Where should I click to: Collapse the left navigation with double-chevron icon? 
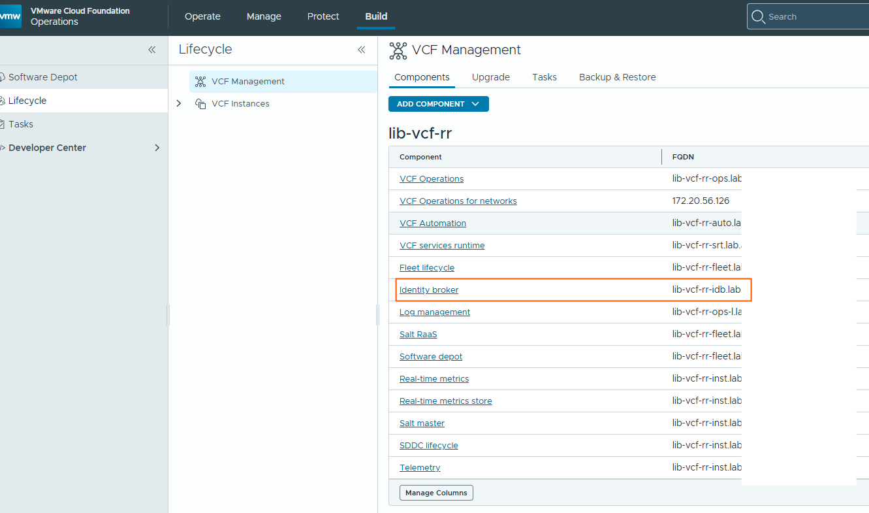point(151,50)
